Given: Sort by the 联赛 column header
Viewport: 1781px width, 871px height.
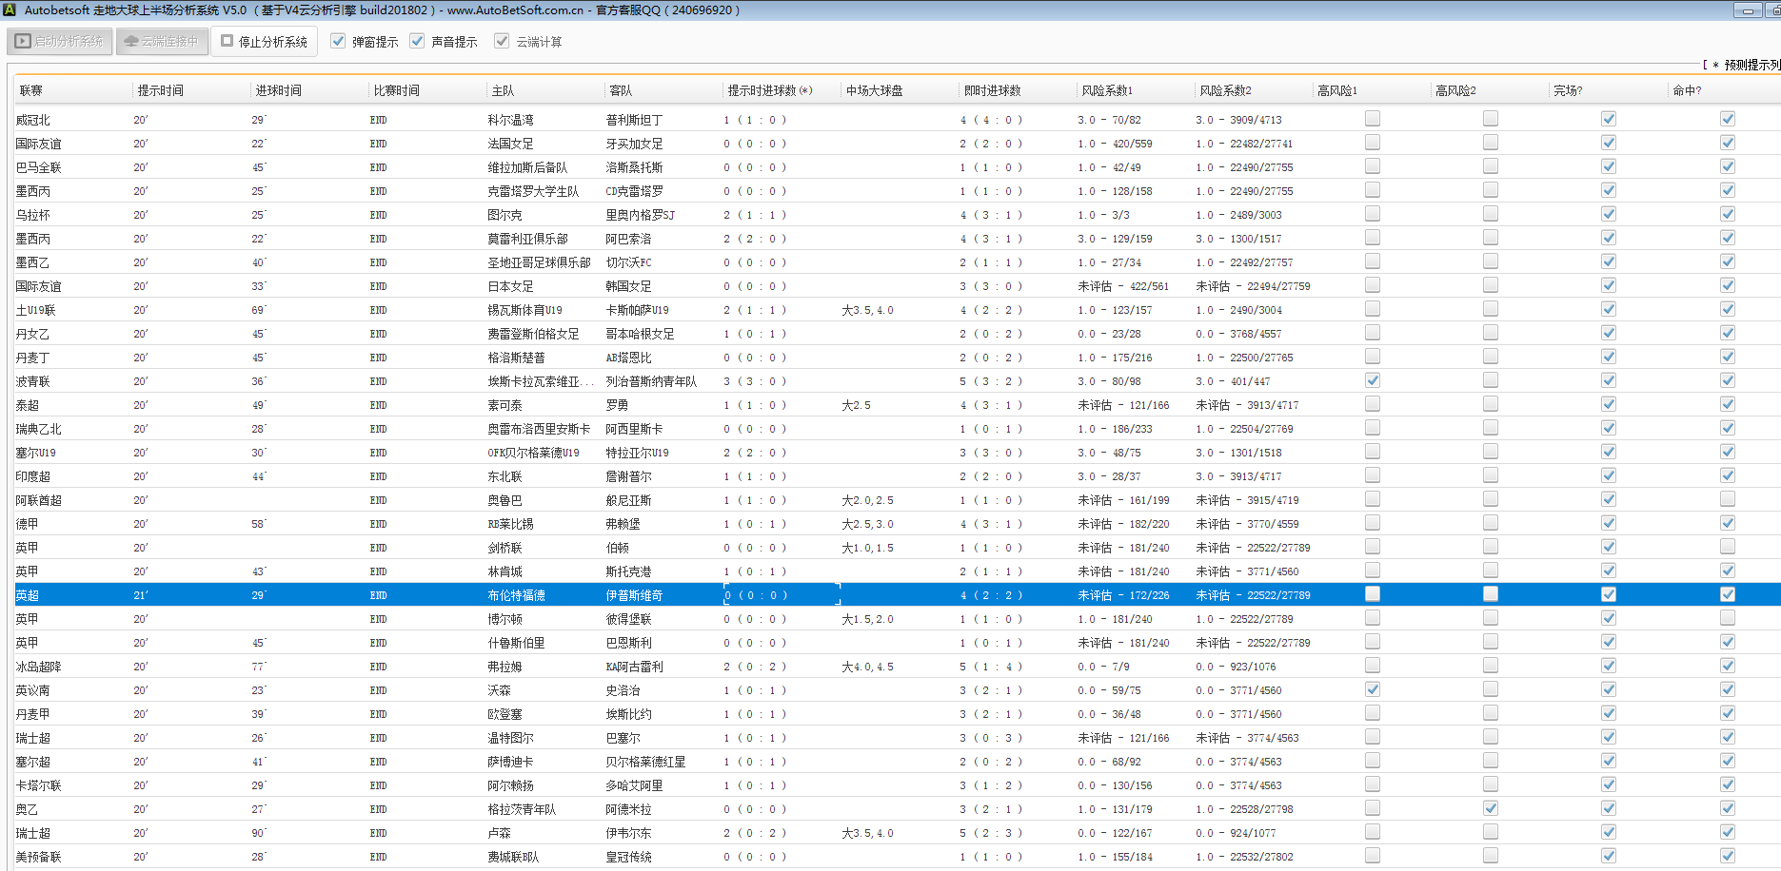Looking at the screenshot, I should coord(31,90).
